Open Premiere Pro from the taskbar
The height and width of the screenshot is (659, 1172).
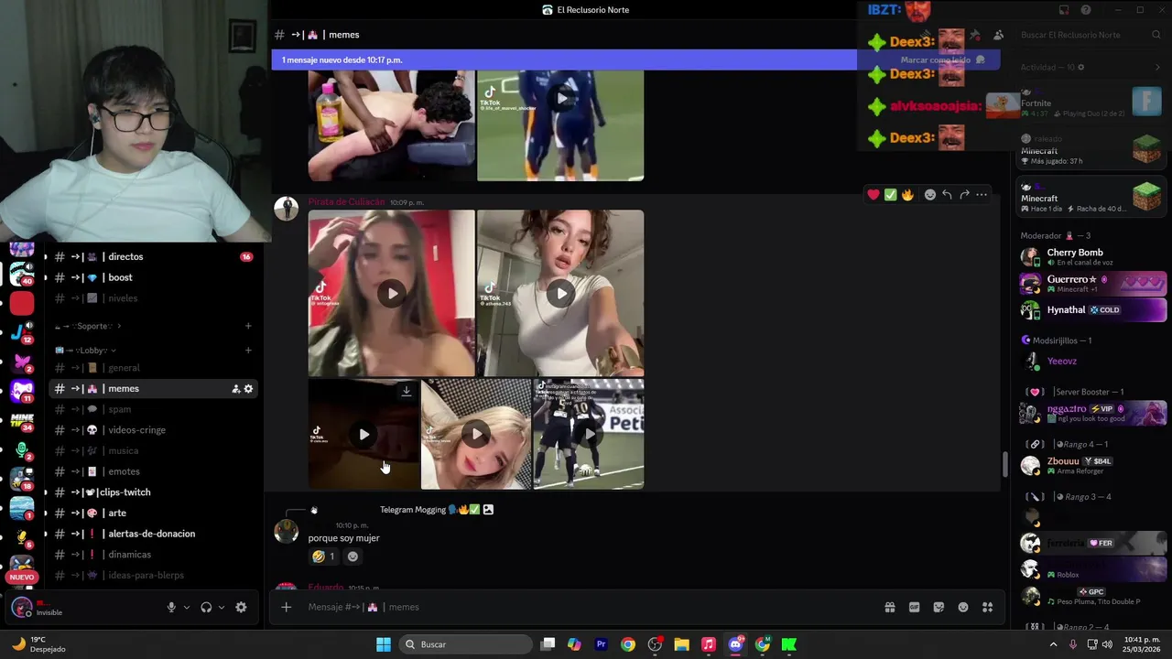601,644
